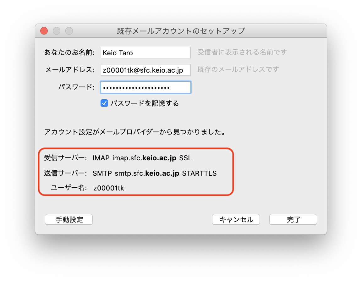This screenshot has height=281, width=362.
Task: Click the メールアドレス label
Action: (70, 70)
